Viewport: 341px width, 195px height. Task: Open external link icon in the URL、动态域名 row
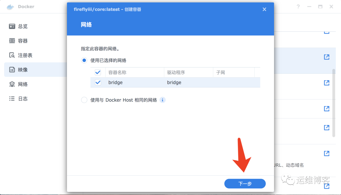coord(326,153)
